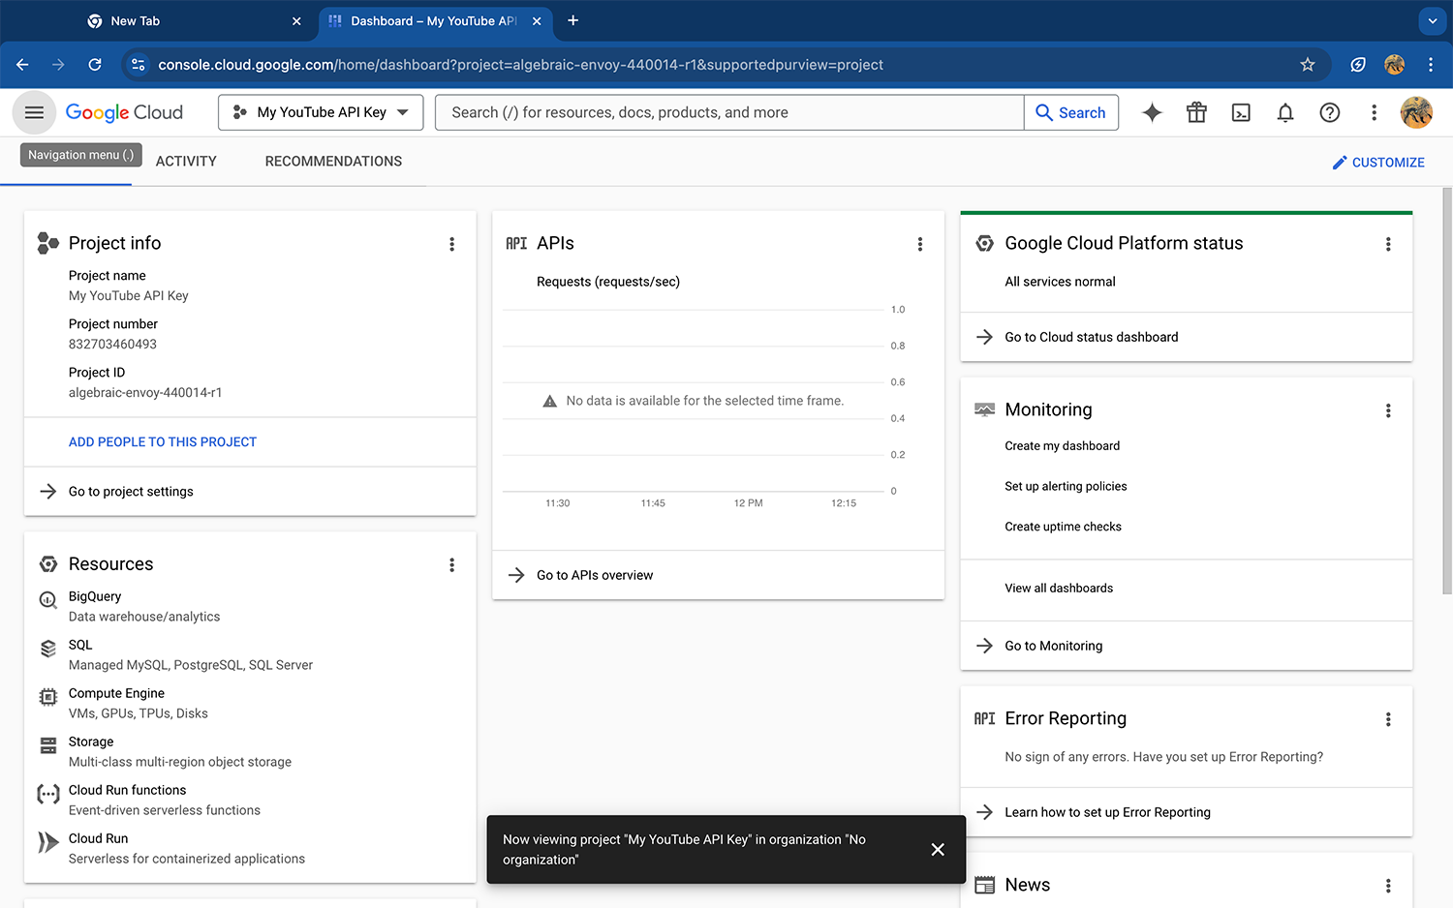Open Storage resource link
The image size is (1453, 908).
(x=91, y=742)
